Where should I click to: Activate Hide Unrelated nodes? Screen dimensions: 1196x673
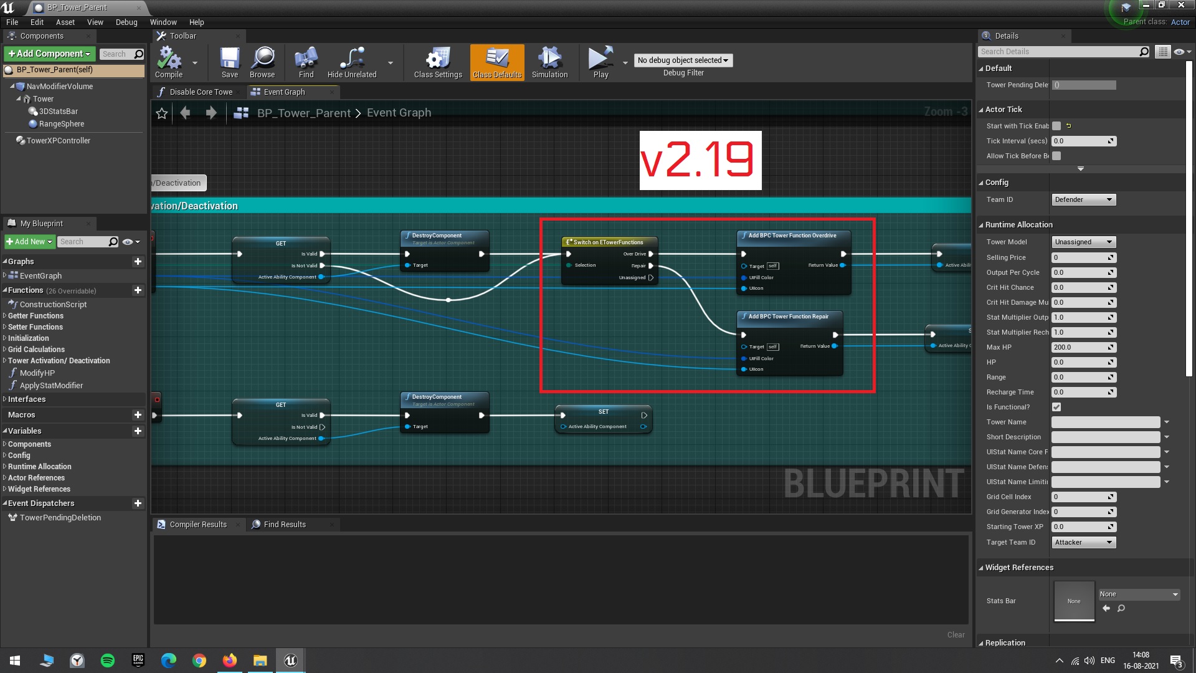tap(352, 60)
